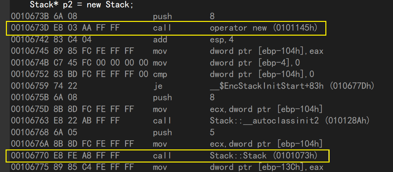393x172 pixels.
Task: Click "Stack::__autoclassinit2 (010128Ah)" call target
Action: tap(290, 121)
